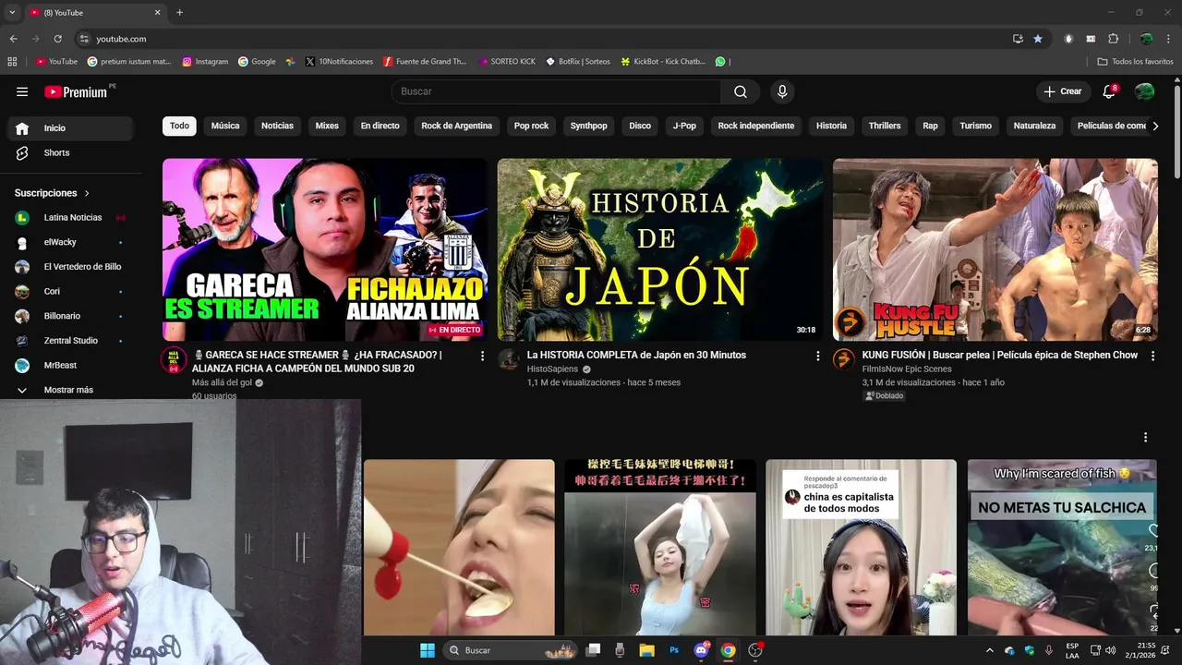Viewport: 1182px width, 665px height.
Task: Open a new Chrome tab
Action: [x=179, y=12]
